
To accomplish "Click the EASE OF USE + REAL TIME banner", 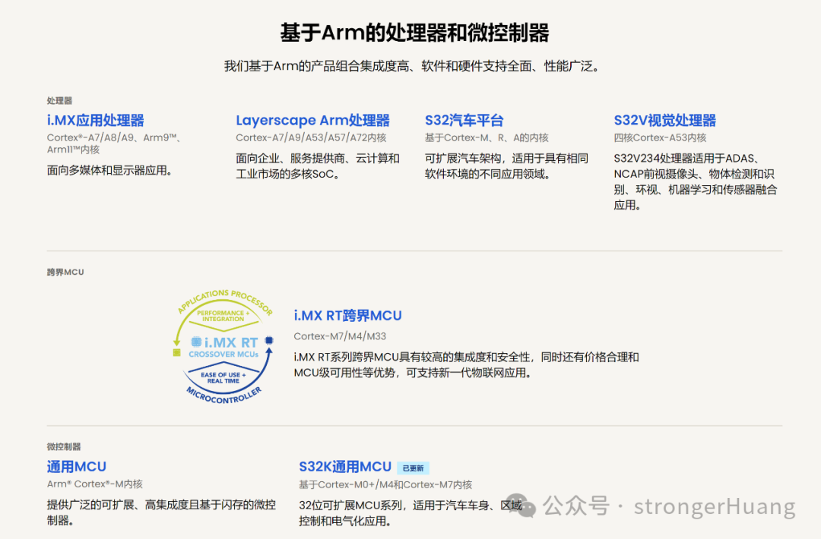I will click(x=223, y=376).
